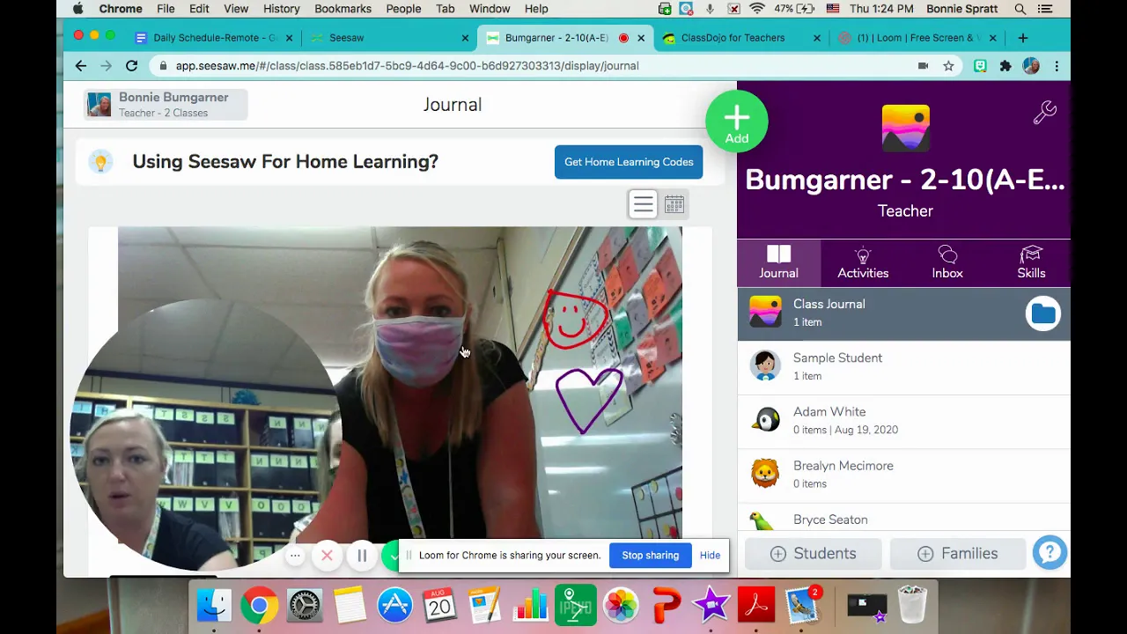1127x634 pixels.
Task: Select Class Journal row
Action: (903, 313)
